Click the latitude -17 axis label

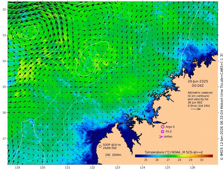pos(4,139)
